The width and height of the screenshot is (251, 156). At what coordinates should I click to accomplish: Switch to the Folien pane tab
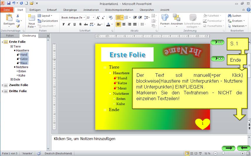tap(10, 36)
